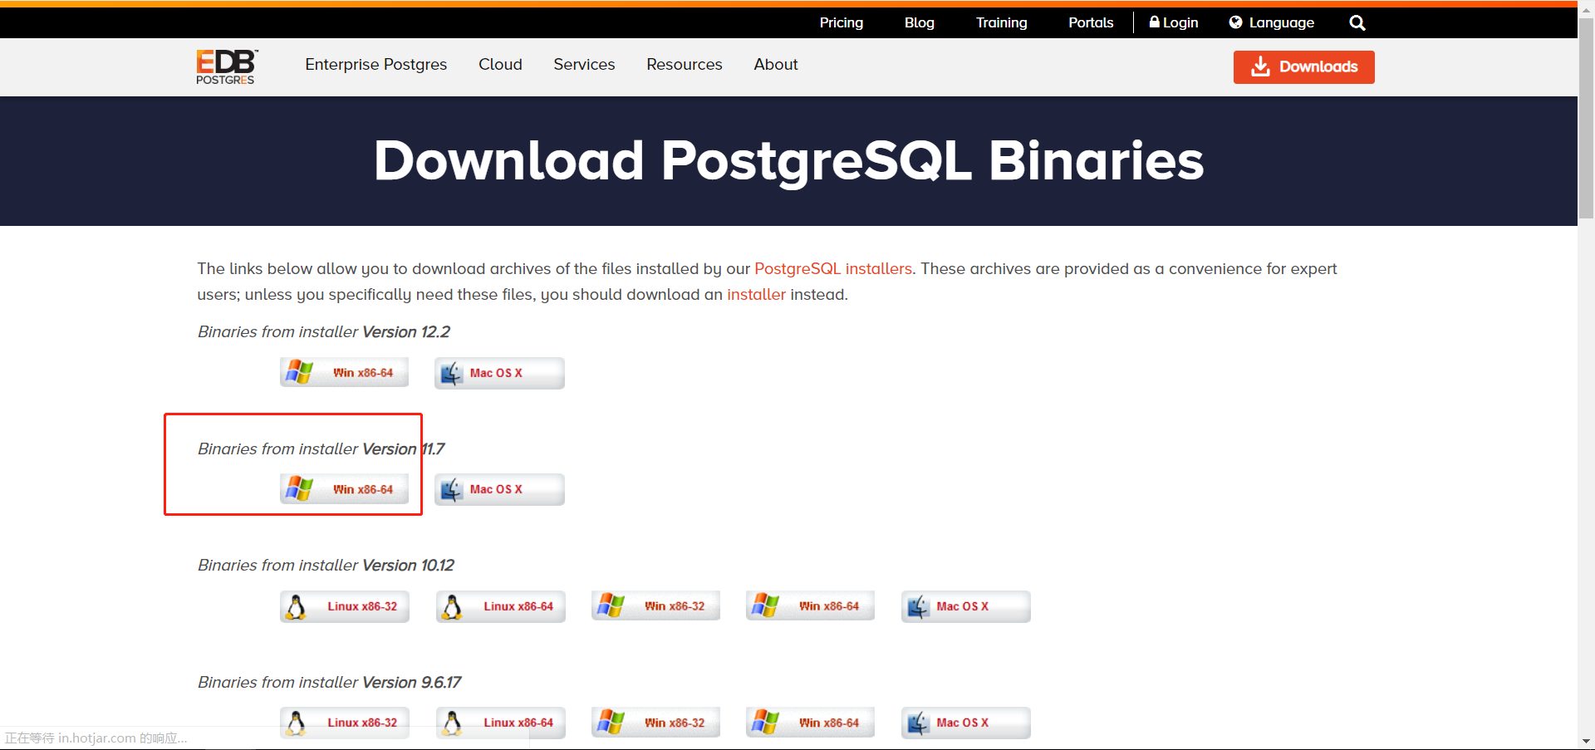
Task: Open the Cloud navigation item
Action: [x=500, y=64]
